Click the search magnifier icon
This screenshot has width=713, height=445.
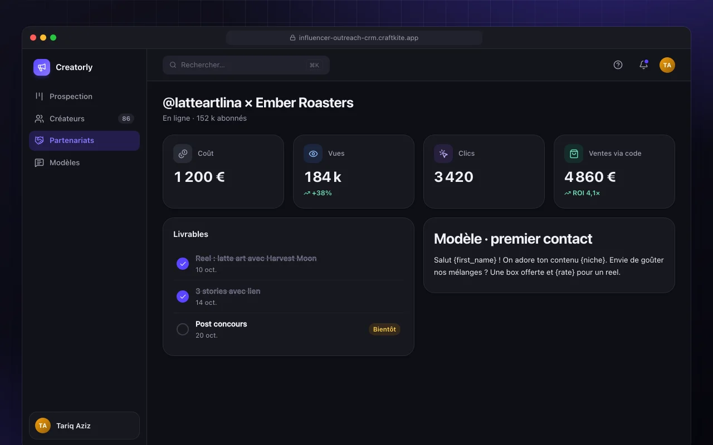pos(173,65)
